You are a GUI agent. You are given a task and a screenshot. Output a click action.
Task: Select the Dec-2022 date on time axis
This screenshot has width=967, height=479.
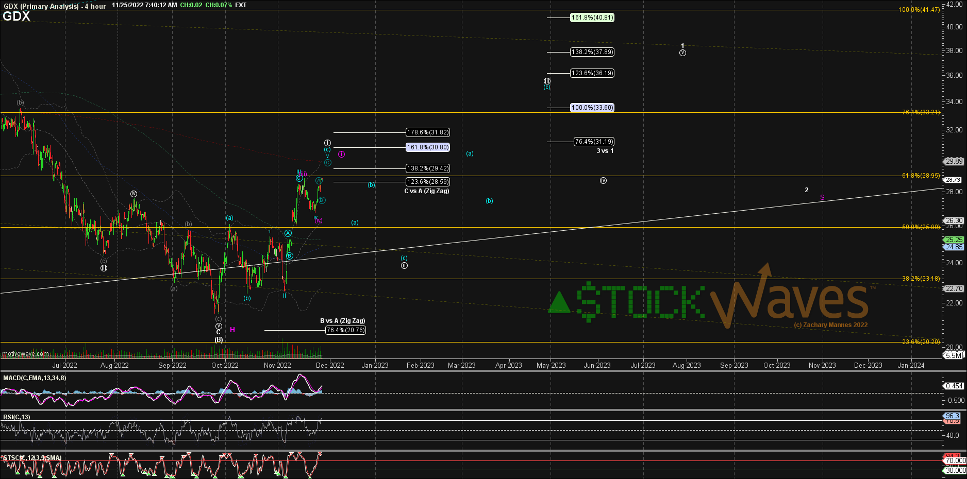330,365
